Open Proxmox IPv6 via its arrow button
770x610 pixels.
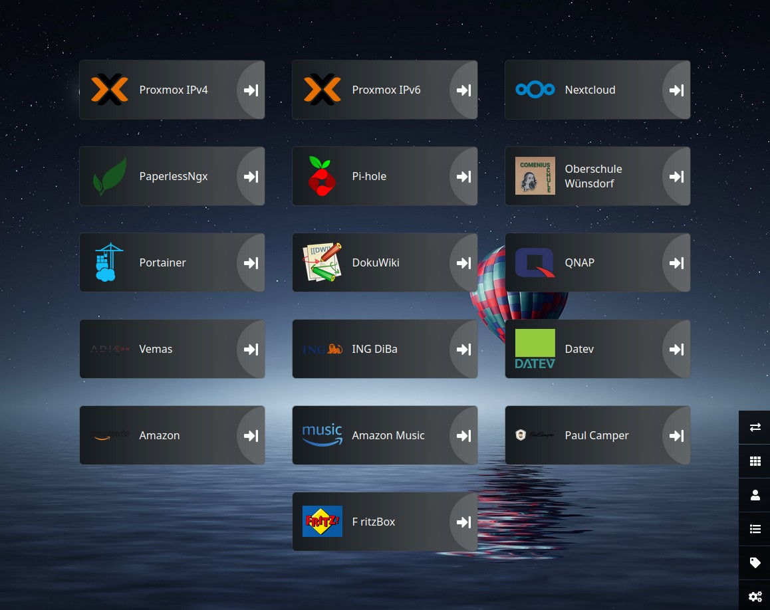[x=463, y=90]
